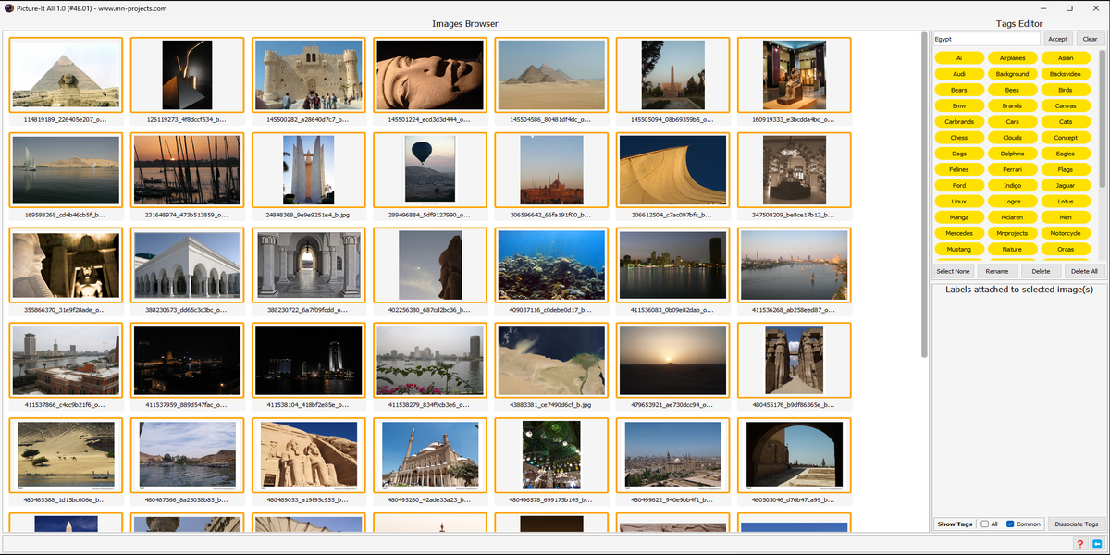Select the Airplanes tag

[x=1013, y=58]
